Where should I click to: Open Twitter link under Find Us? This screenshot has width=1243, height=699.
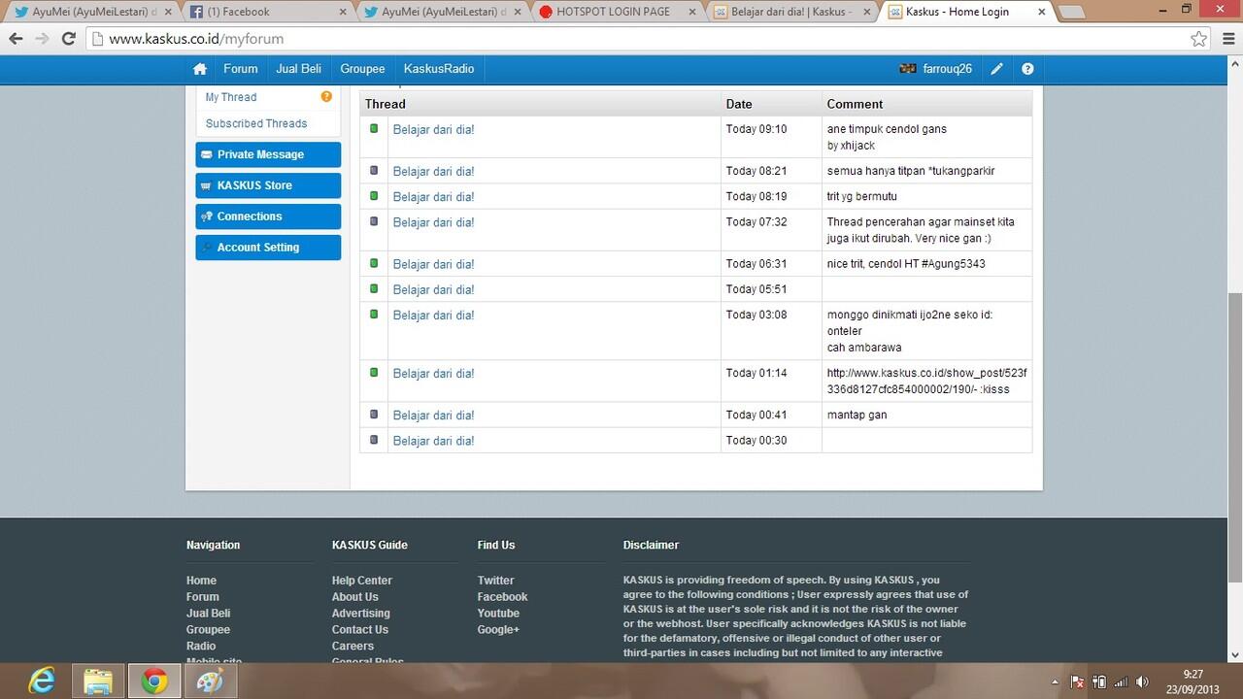(x=495, y=581)
